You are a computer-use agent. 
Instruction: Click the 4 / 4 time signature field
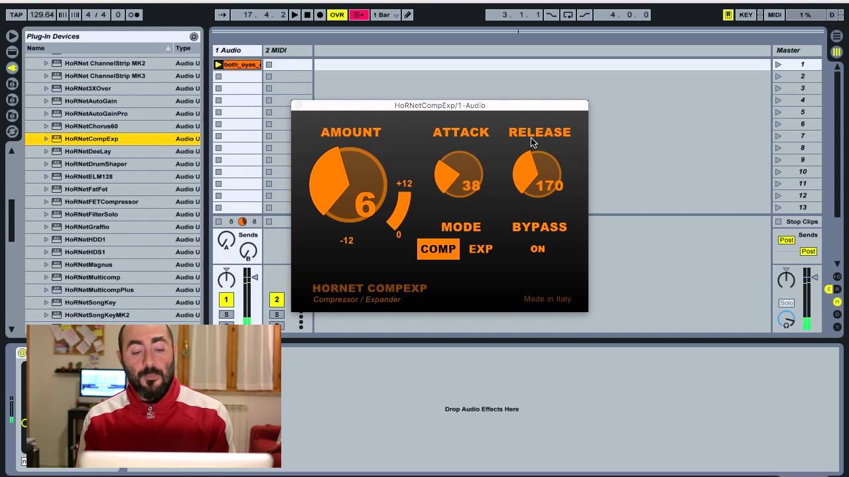(x=96, y=15)
